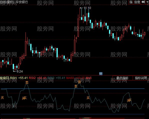Click the 日线(复权) period label
Image resolution: width=149 pixels, height=119 pixels.
pos(7,2)
